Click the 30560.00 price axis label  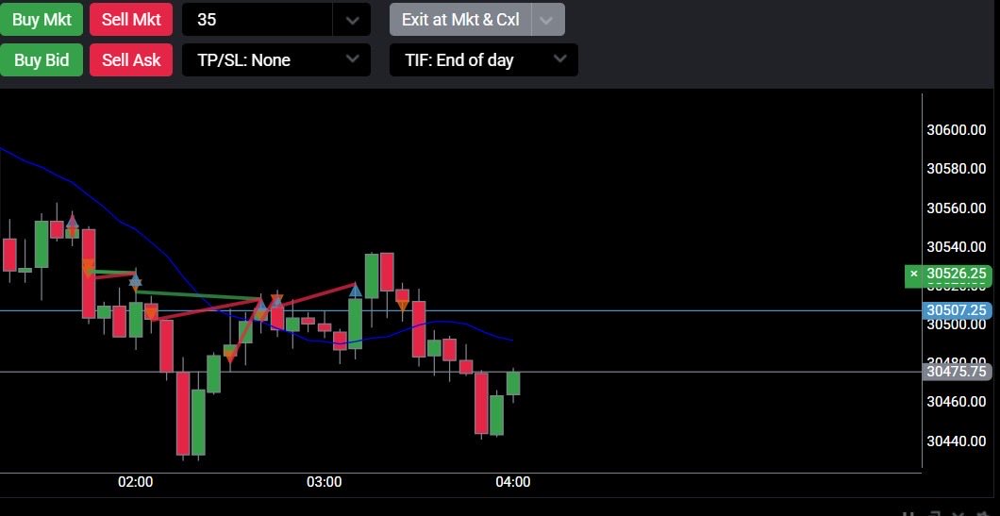point(956,208)
